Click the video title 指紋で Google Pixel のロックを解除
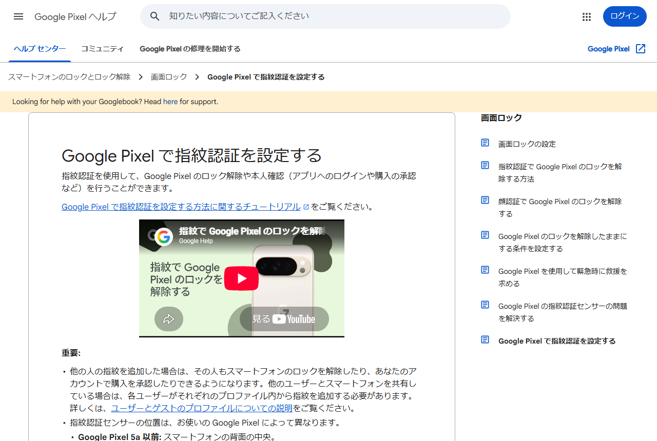The width and height of the screenshot is (657, 441). pyautogui.click(x=252, y=231)
